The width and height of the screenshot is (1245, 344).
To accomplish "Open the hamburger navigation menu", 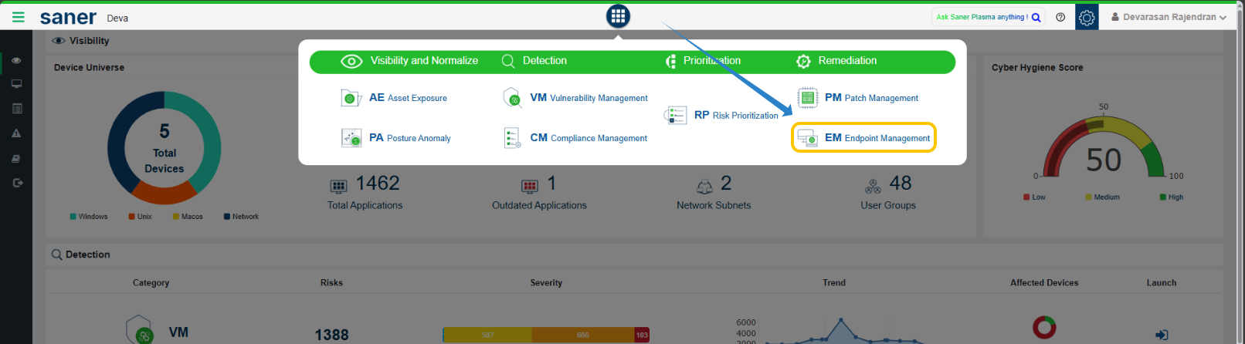I will (18, 17).
